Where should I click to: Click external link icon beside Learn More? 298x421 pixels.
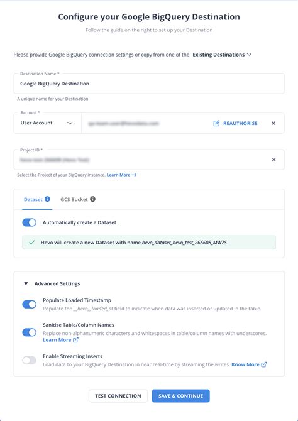click(x=75, y=340)
